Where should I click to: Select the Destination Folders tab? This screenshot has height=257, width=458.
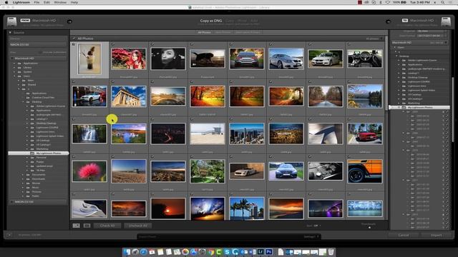pos(248,32)
